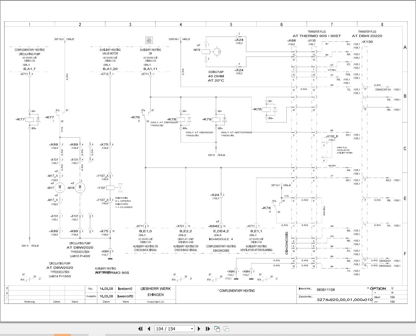The image size is (416, 336).
Task: Click the E.DE4.2 reference
Action: (221, 231)
